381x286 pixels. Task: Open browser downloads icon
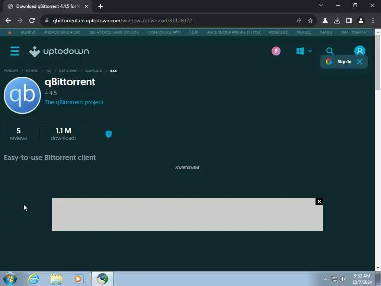[337, 21]
